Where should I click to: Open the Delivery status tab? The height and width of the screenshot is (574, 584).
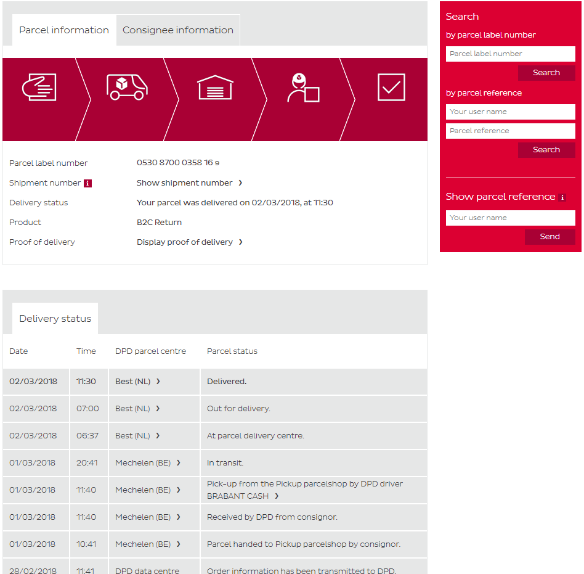pyautogui.click(x=55, y=319)
